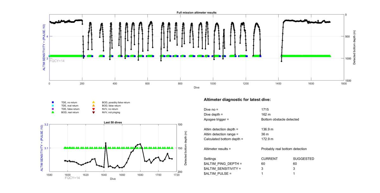Click the purple square TDE false return marker
This screenshot has height=193, width=380.
(x=53, y=109)
